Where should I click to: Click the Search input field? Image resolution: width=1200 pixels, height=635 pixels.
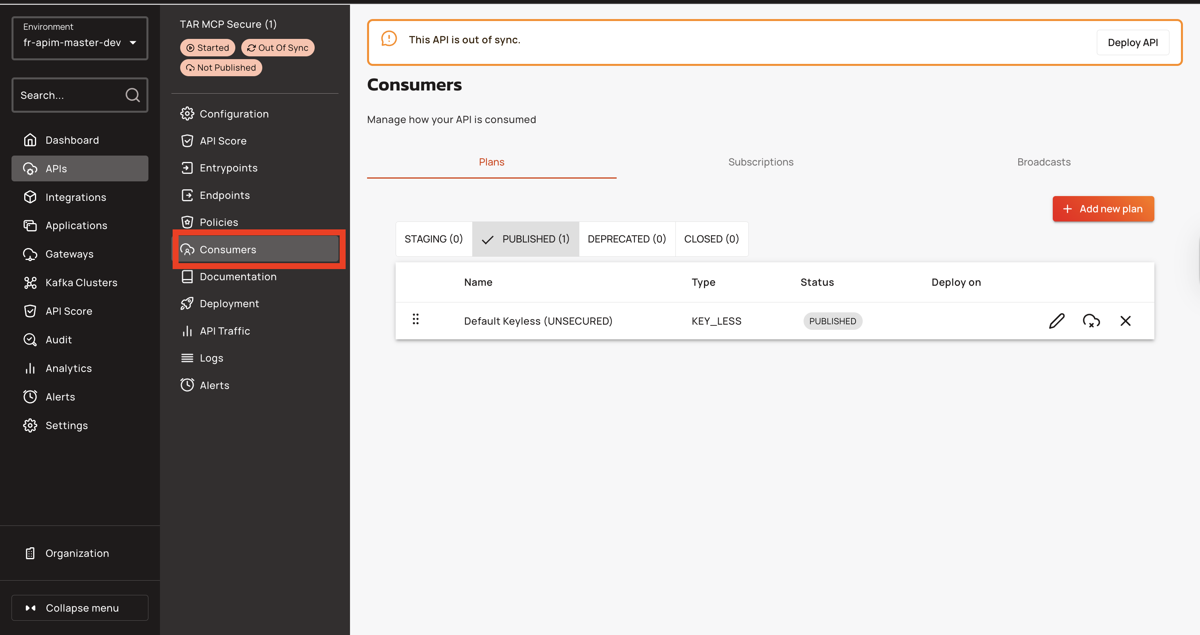[70, 96]
